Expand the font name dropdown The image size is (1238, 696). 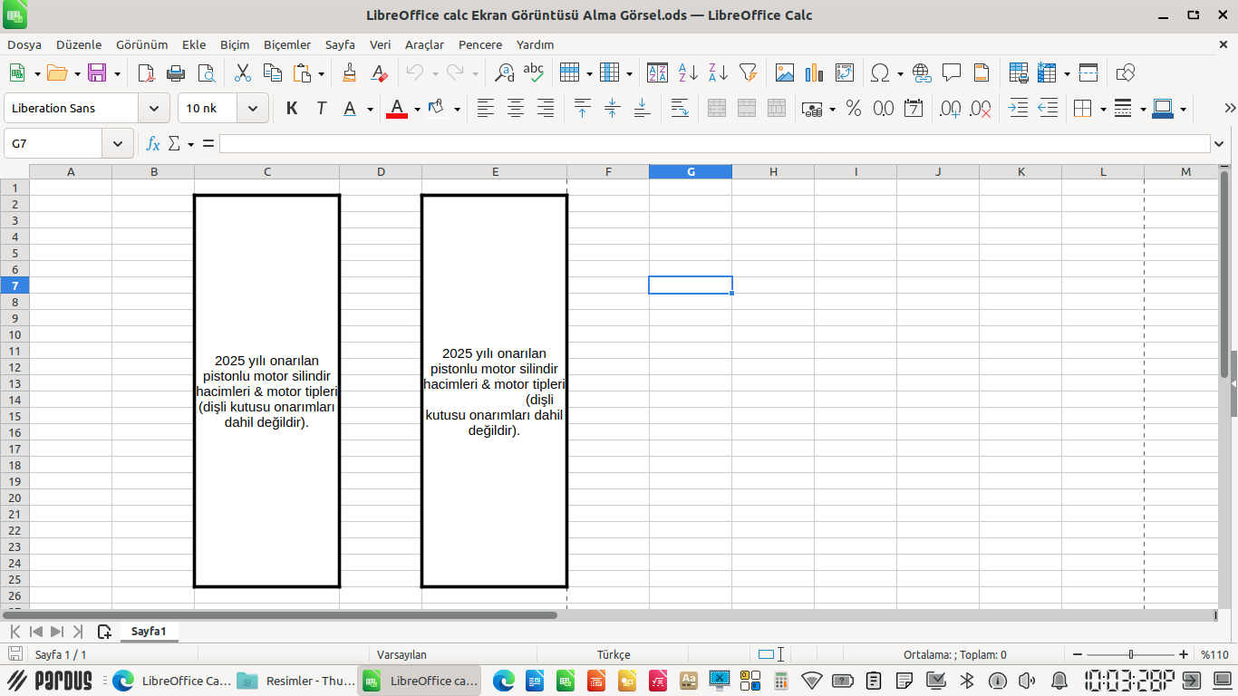pyautogui.click(x=154, y=109)
